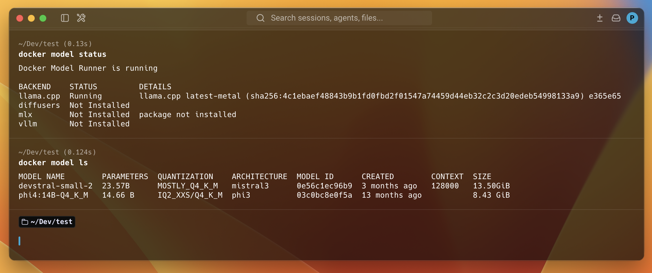Click the 'devstral-small-2' model name
652x273 pixels.
pos(56,186)
